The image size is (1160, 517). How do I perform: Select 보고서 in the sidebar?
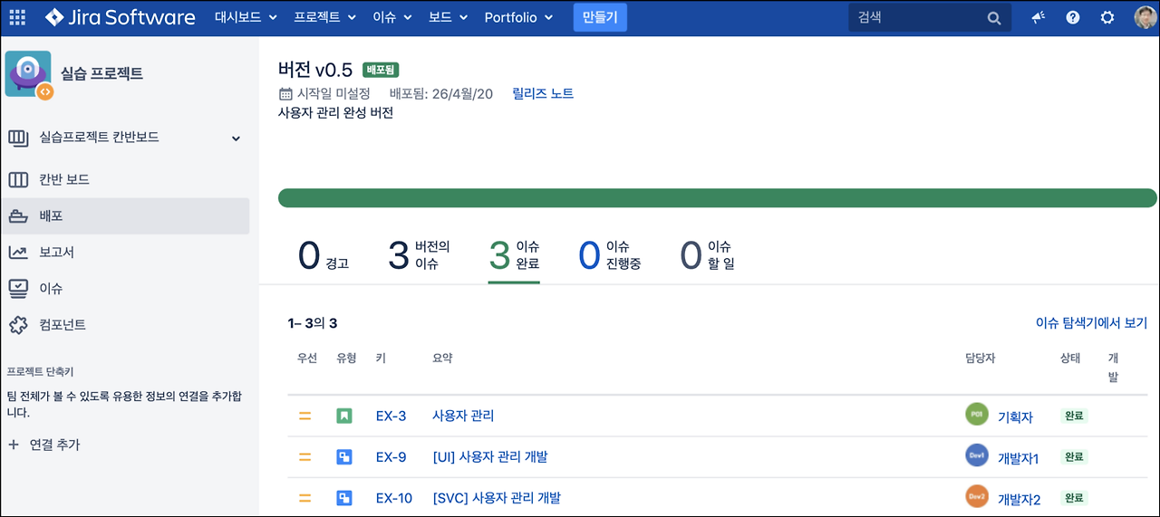[125, 252]
